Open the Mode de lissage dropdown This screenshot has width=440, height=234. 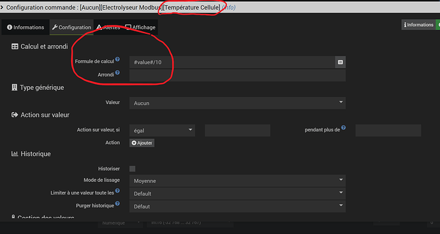(237, 181)
